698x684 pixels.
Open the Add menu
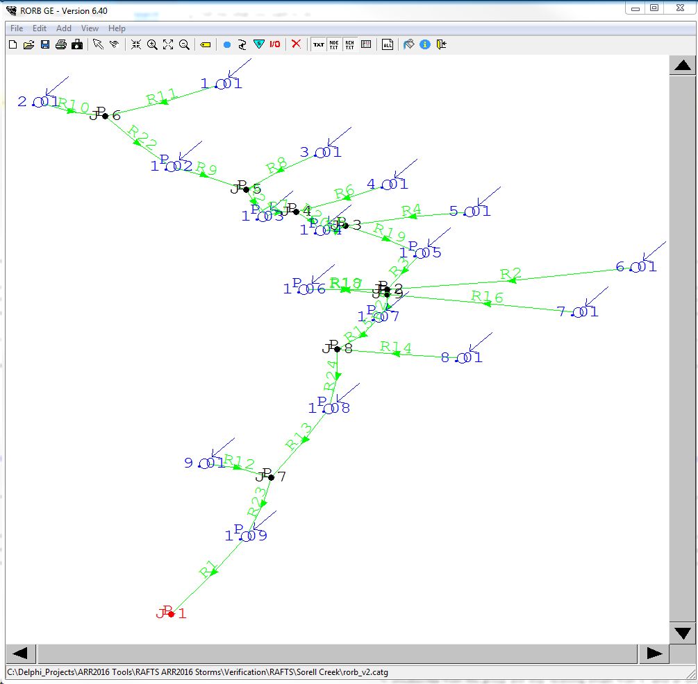click(64, 28)
